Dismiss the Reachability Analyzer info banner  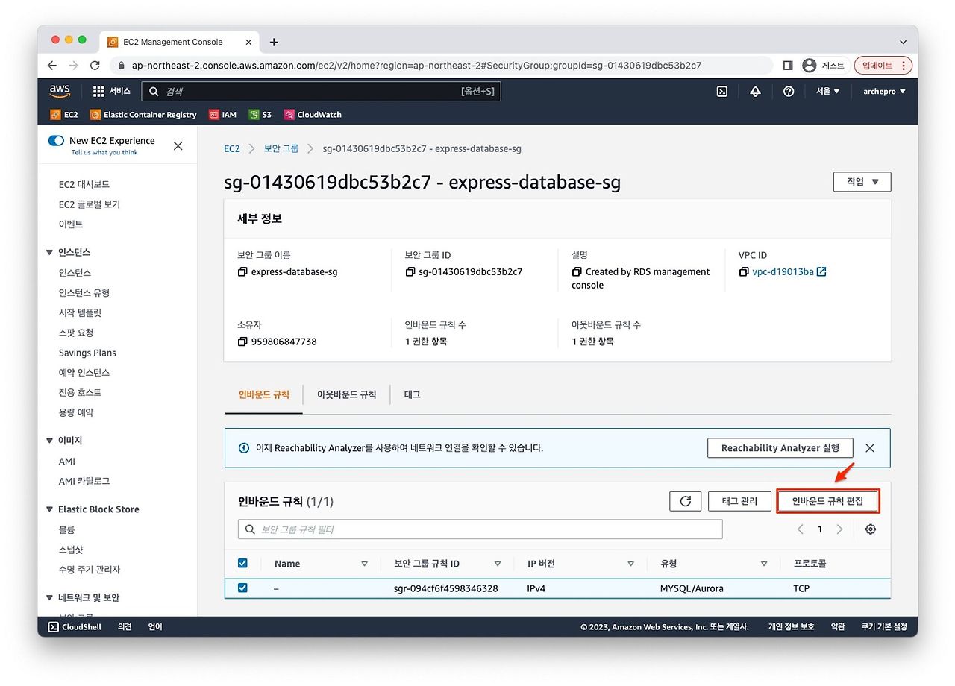click(870, 448)
